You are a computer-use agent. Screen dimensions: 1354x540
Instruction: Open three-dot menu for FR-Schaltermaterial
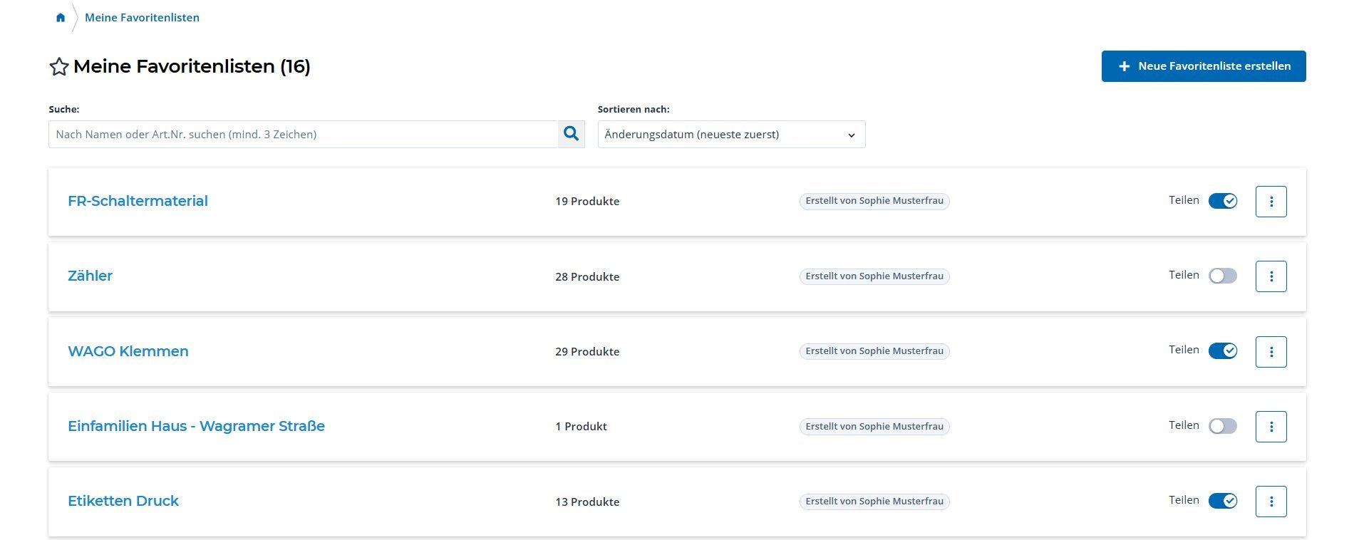pyautogui.click(x=1271, y=202)
